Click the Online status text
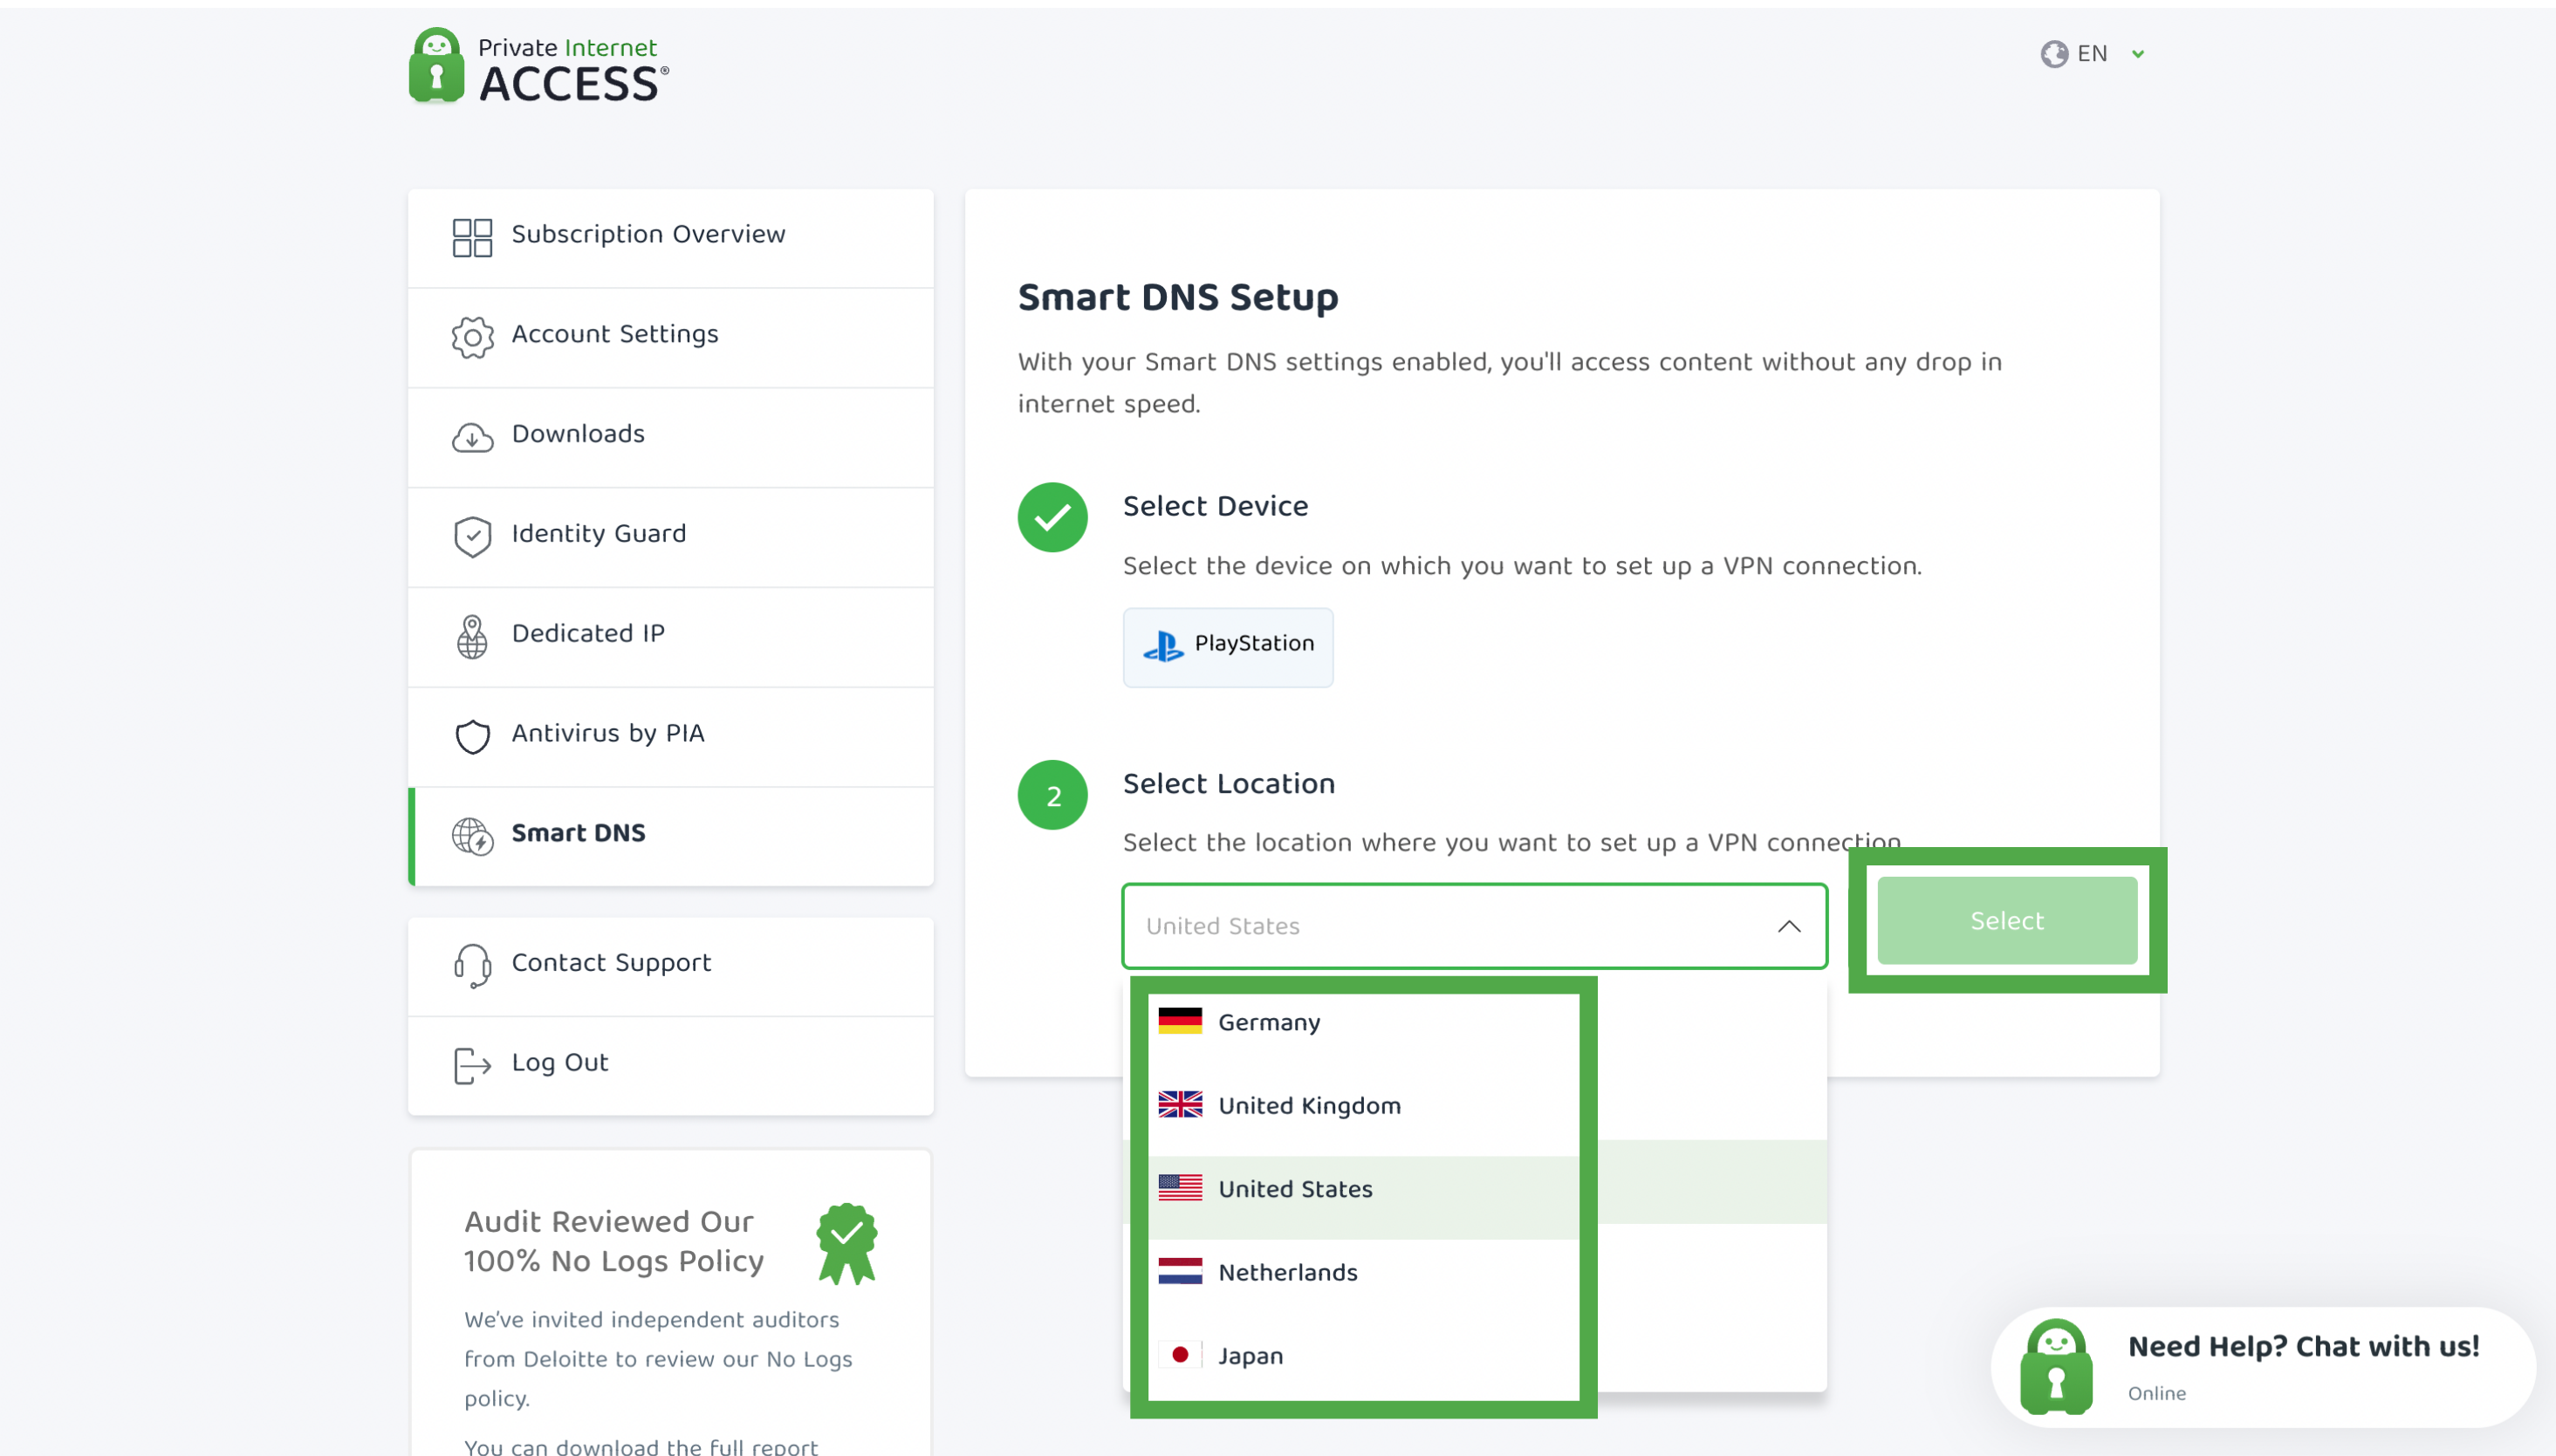 click(2156, 1393)
